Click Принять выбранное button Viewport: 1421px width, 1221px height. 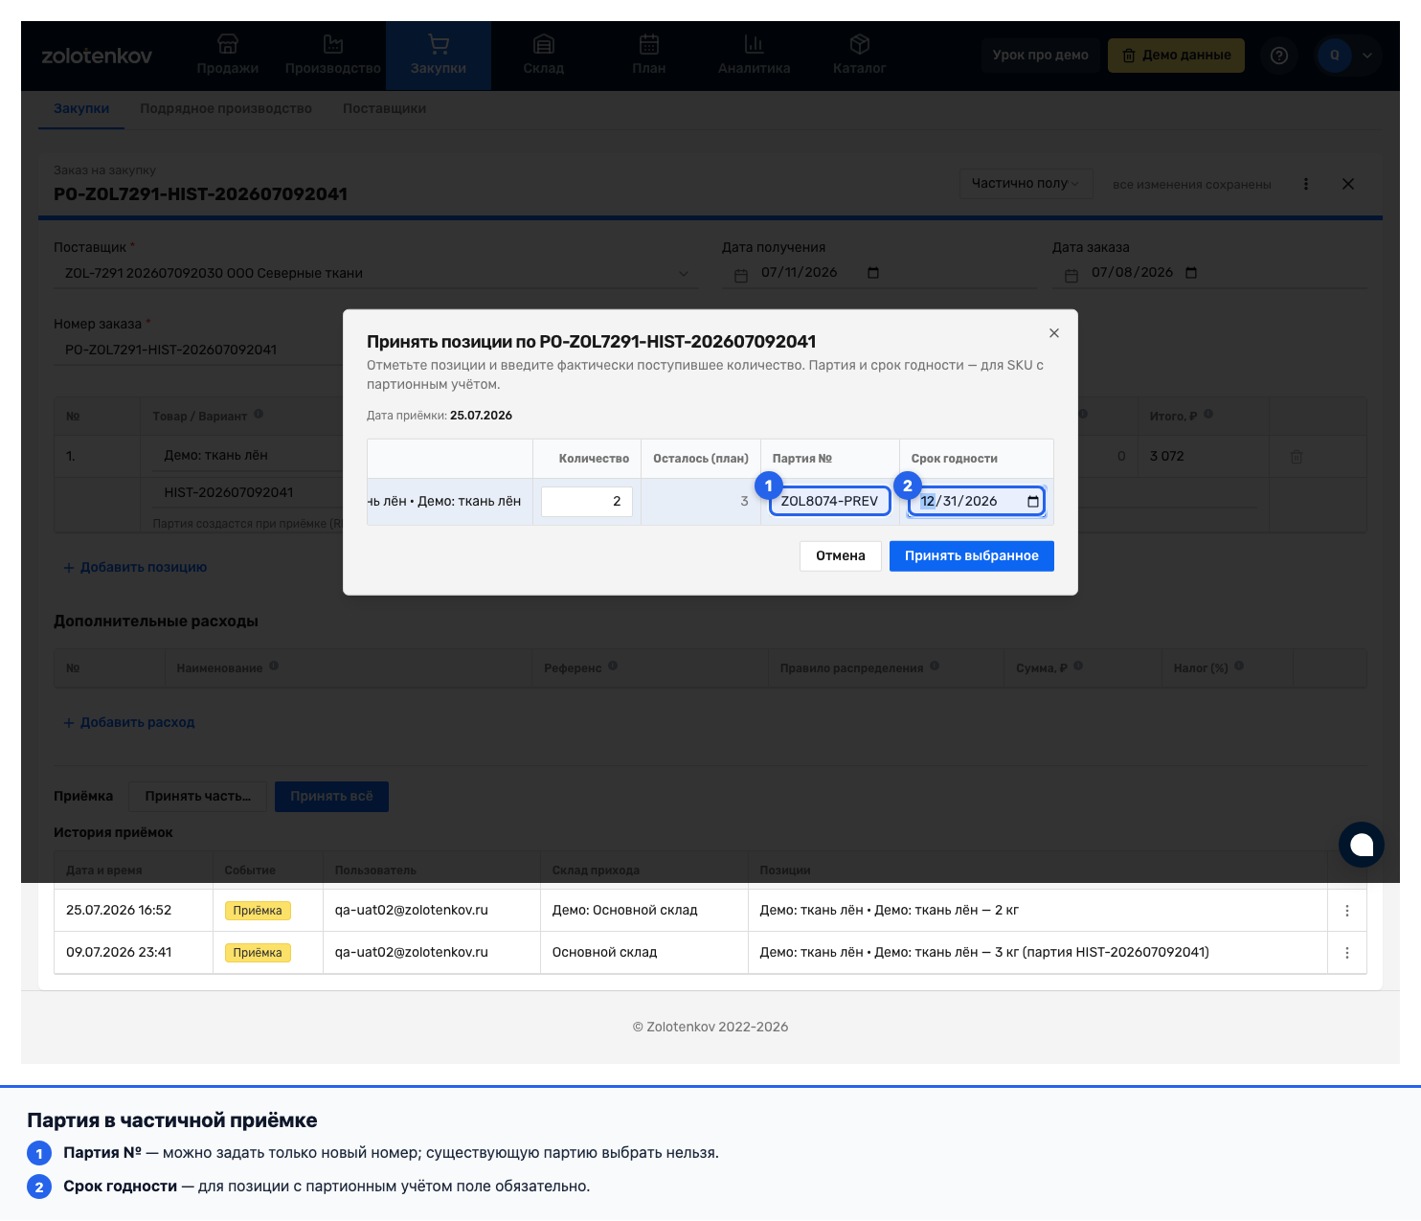point(972,556)
